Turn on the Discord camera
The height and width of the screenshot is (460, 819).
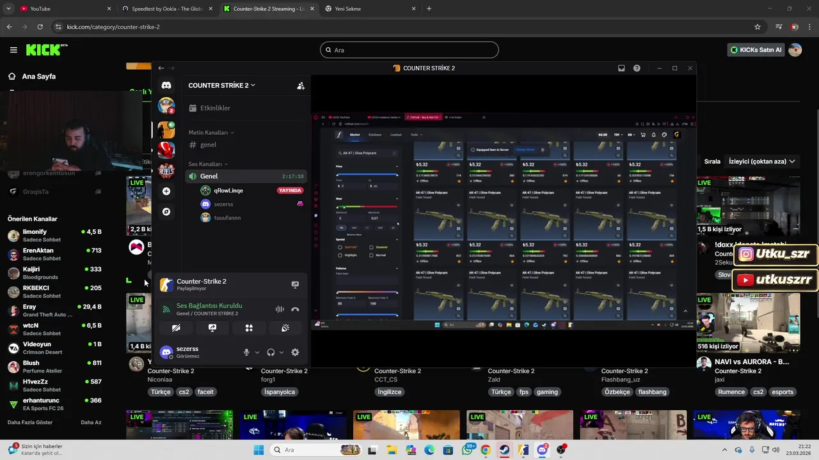tap(176, 328)
